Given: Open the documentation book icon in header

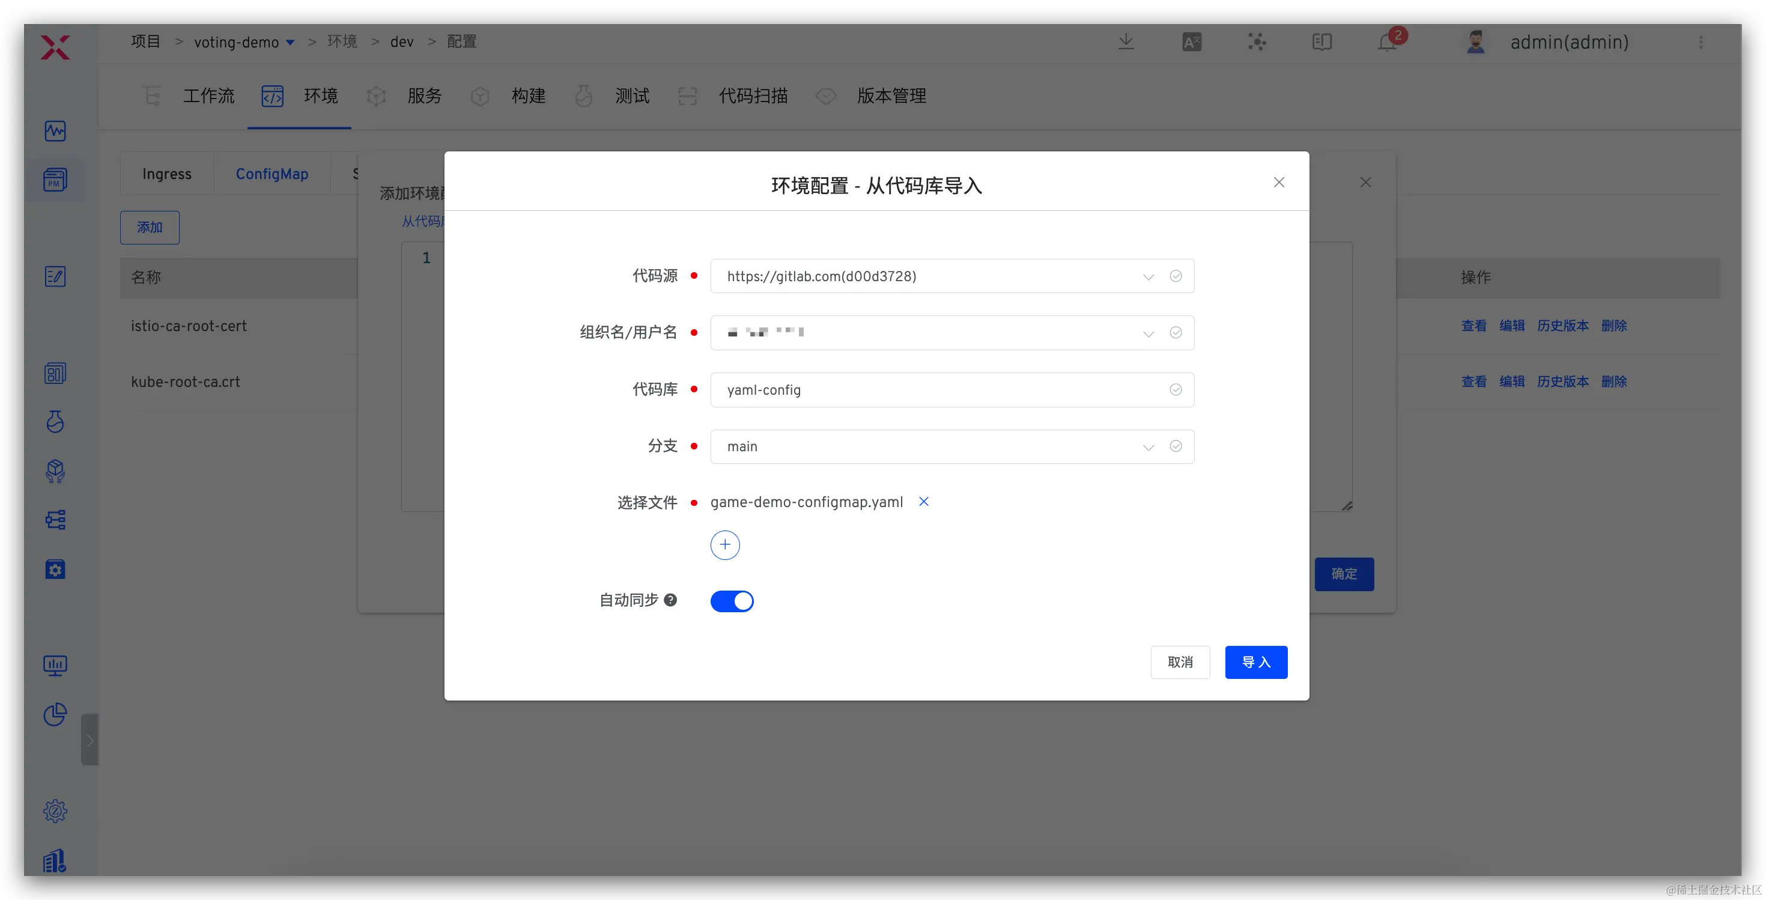Looking at the screenshot, I should [x=1321, y=43].
